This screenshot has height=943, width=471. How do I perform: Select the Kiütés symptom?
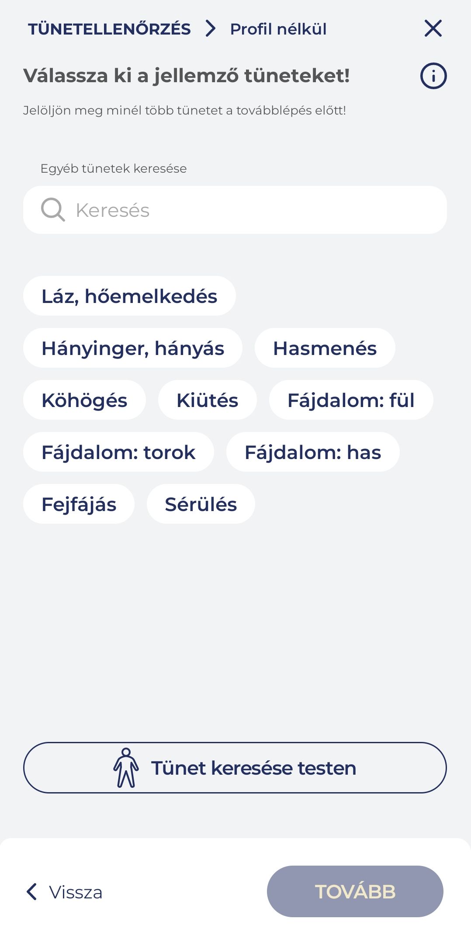[x=207, y=400]
